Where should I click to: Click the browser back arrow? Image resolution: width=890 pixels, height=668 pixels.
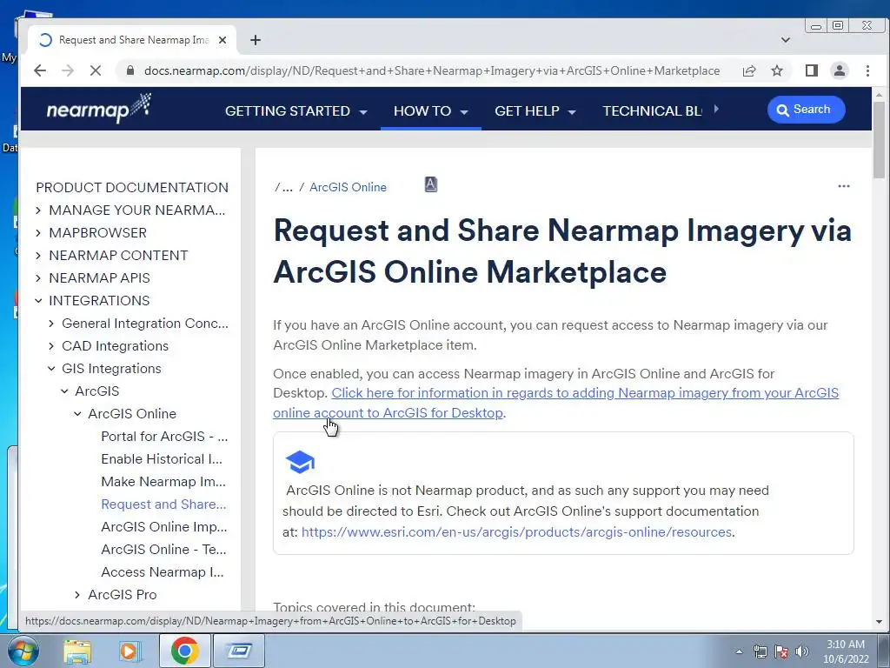(40, 70)
